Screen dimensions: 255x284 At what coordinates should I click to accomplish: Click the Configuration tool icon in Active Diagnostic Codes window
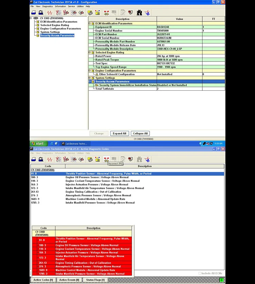click(x=98, y=159)
